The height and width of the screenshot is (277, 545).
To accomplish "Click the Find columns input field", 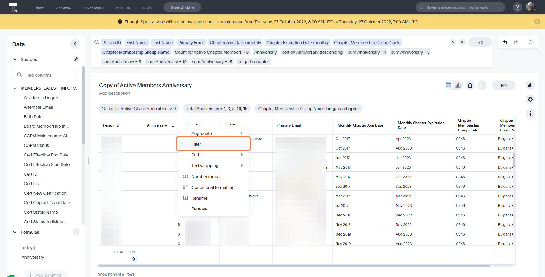I will [x=45, y=75].
